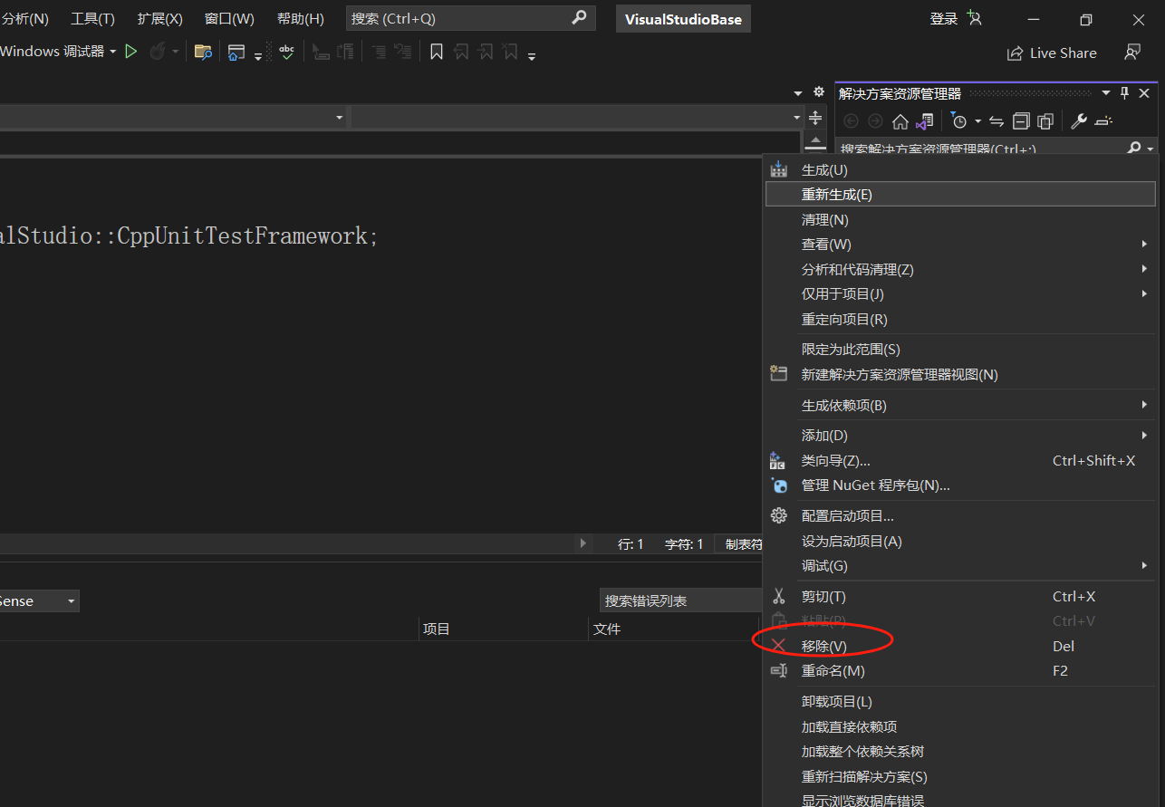This screenshot has height=807, width=1165.
Task: Go to next bookmark icon
Action: point(485,53)
